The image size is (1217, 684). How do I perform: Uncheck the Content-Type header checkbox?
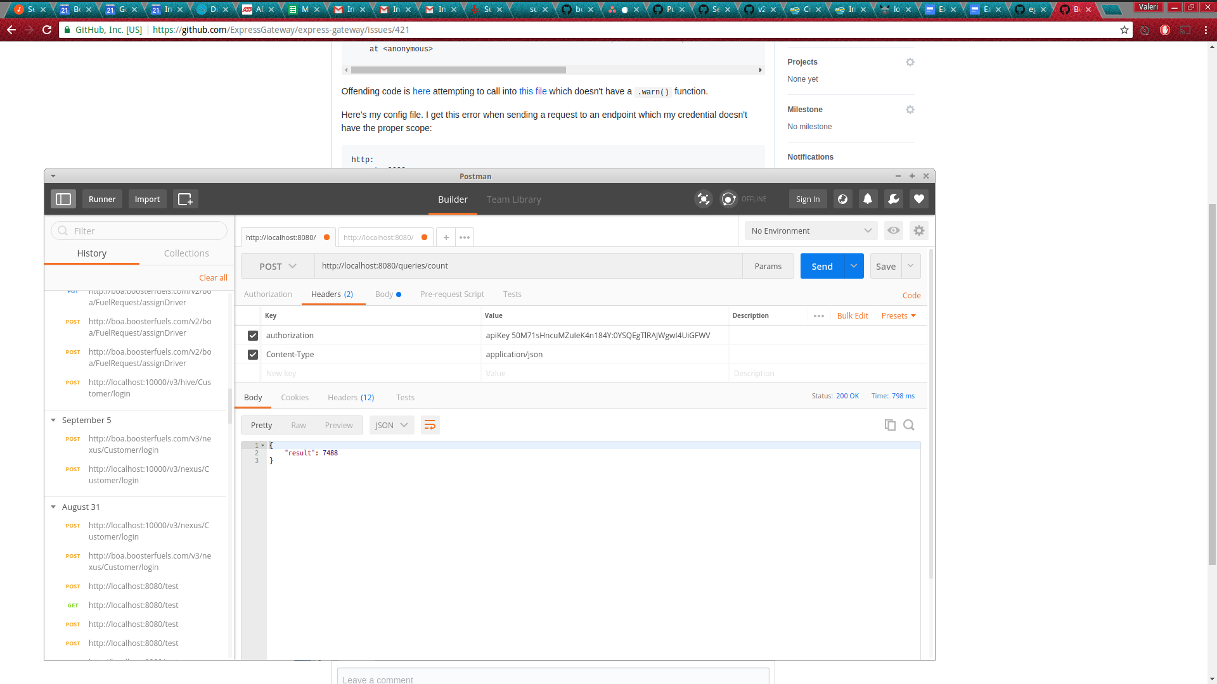[x=253, y=355]
